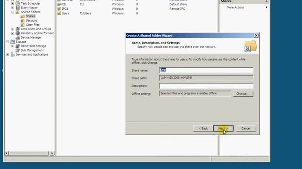Click the Shares folder icon in tree
The height and width of the screenshot is (169, 302).
(23, 16)
